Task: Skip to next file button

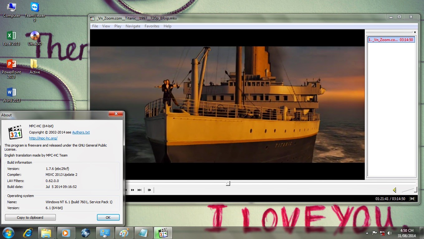Action: (139, 190)
